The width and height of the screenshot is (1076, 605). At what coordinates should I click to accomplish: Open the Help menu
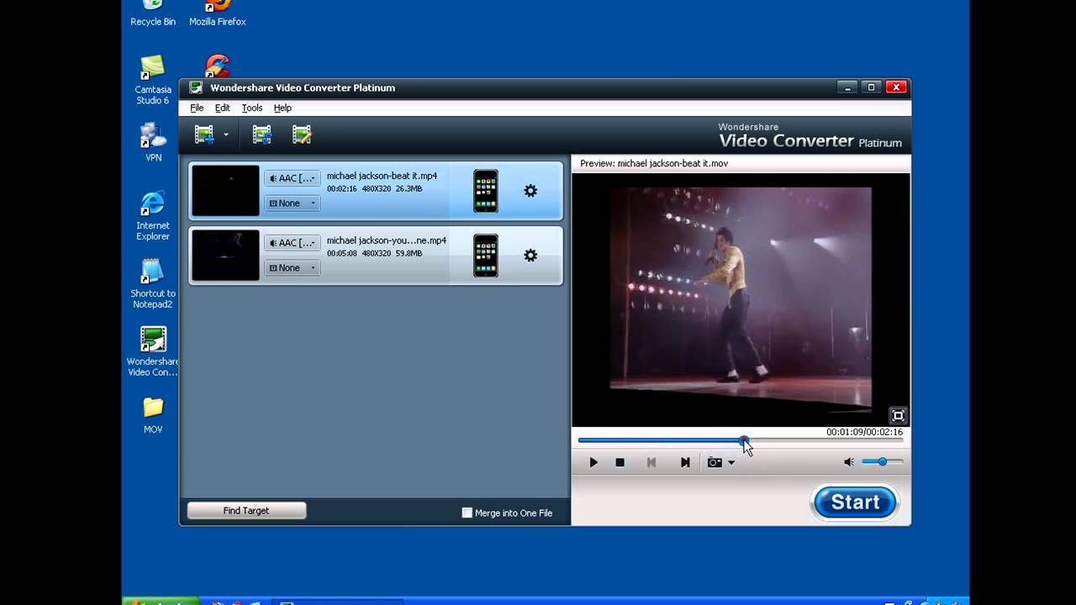[x=282, y=108]
